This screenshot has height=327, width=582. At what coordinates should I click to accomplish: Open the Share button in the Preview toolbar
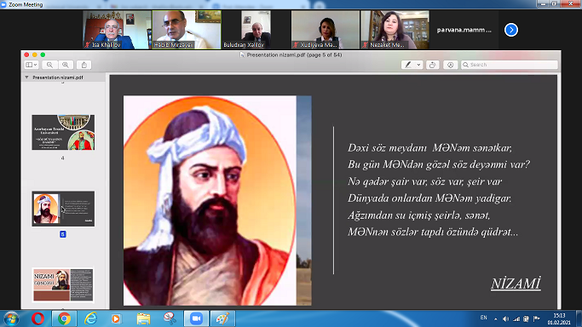(84, 65)
